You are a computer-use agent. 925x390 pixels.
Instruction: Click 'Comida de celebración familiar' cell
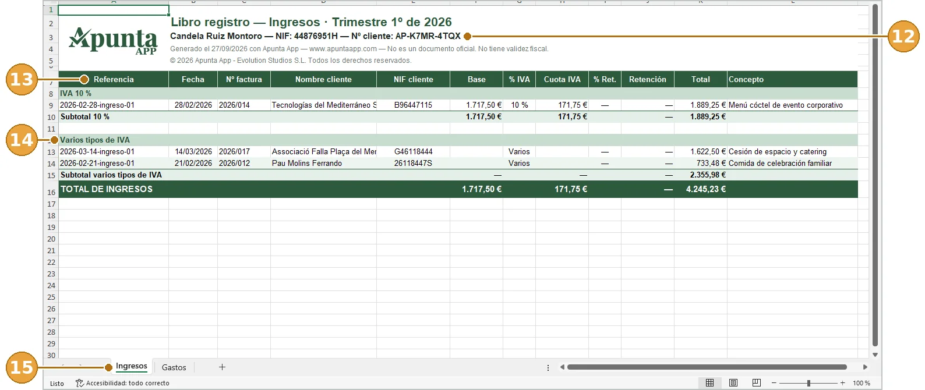pyautogui.click(x=792, y=164)
